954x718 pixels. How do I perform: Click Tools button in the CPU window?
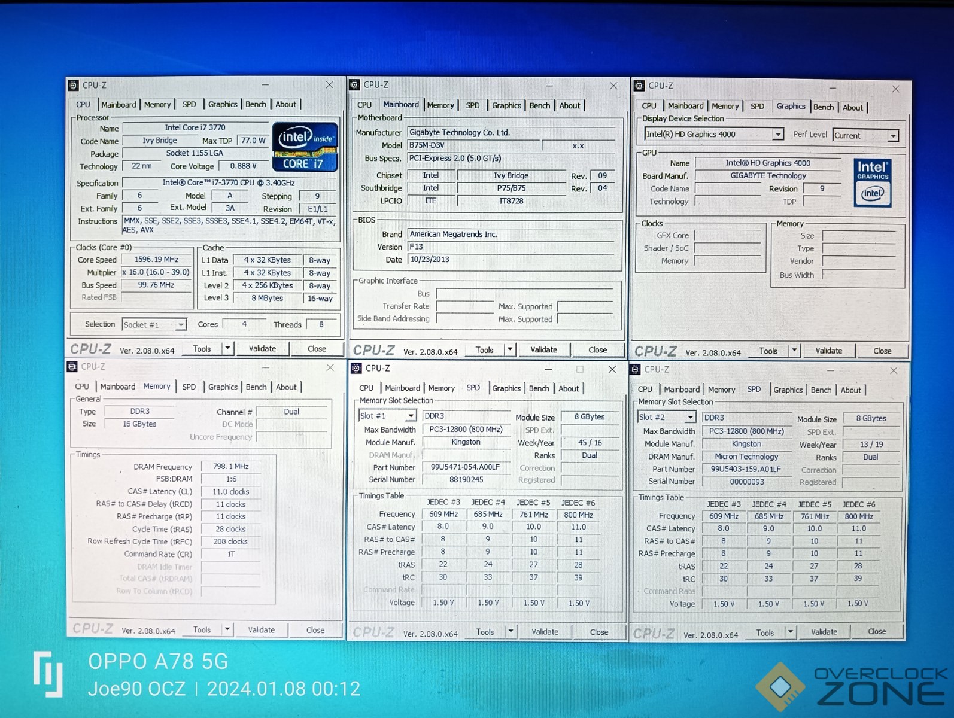coord(202,348)
